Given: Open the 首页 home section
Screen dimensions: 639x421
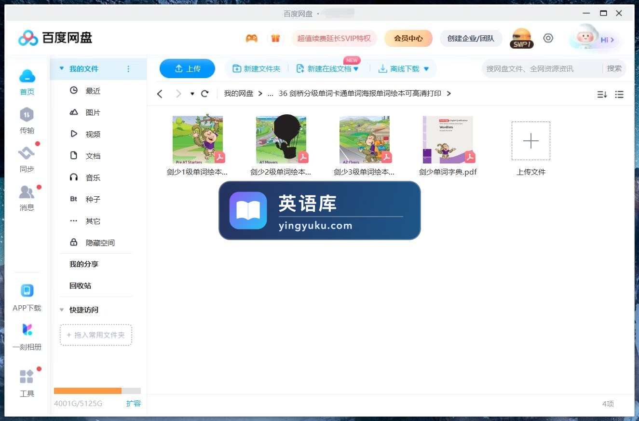Looking at the screenshot, I should (x=27, y=82).
